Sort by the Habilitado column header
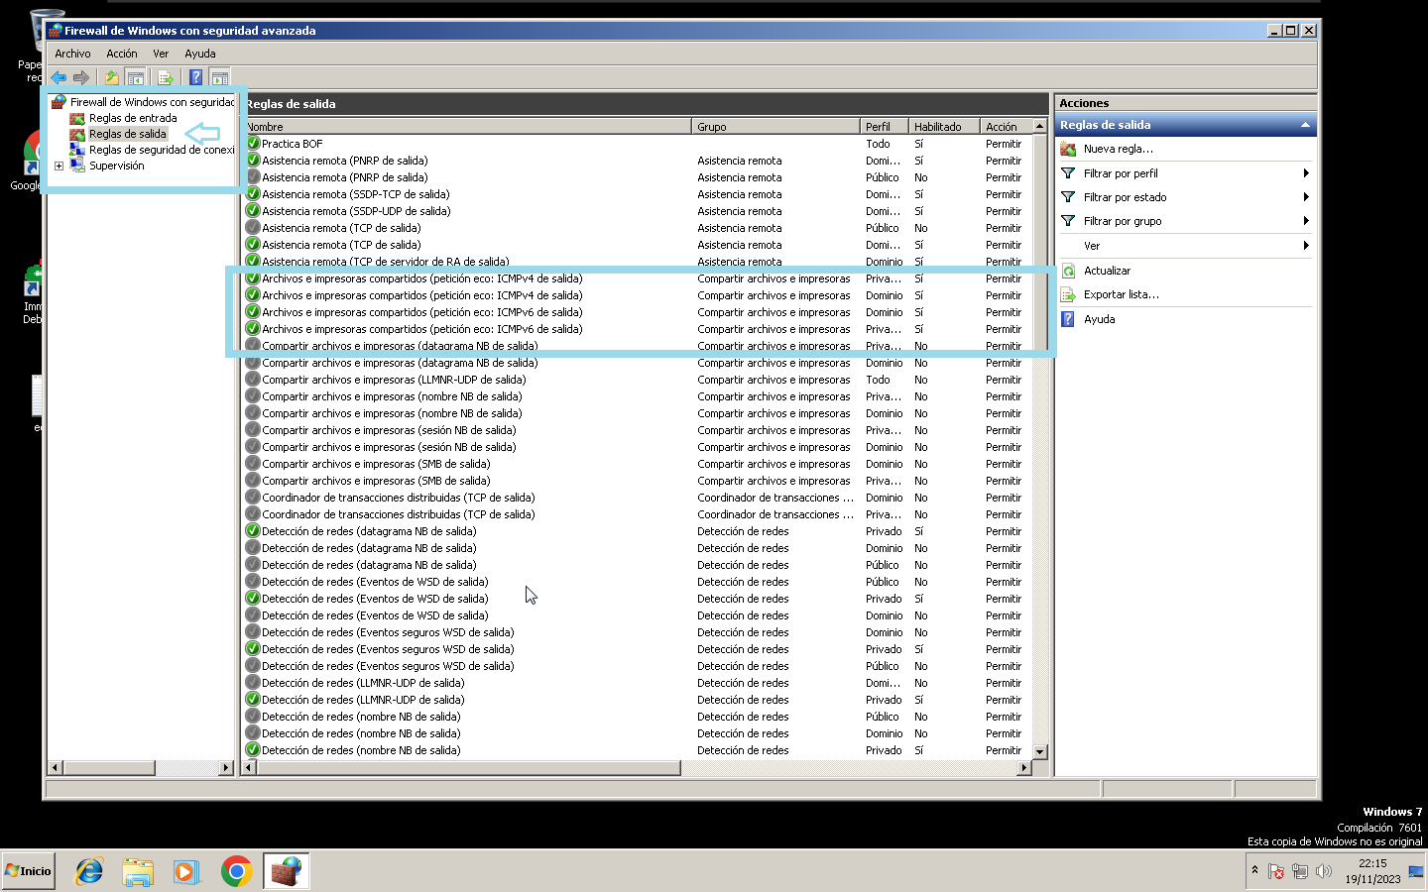Screen dimensions: 1428x892 click(x=944, y=127)
